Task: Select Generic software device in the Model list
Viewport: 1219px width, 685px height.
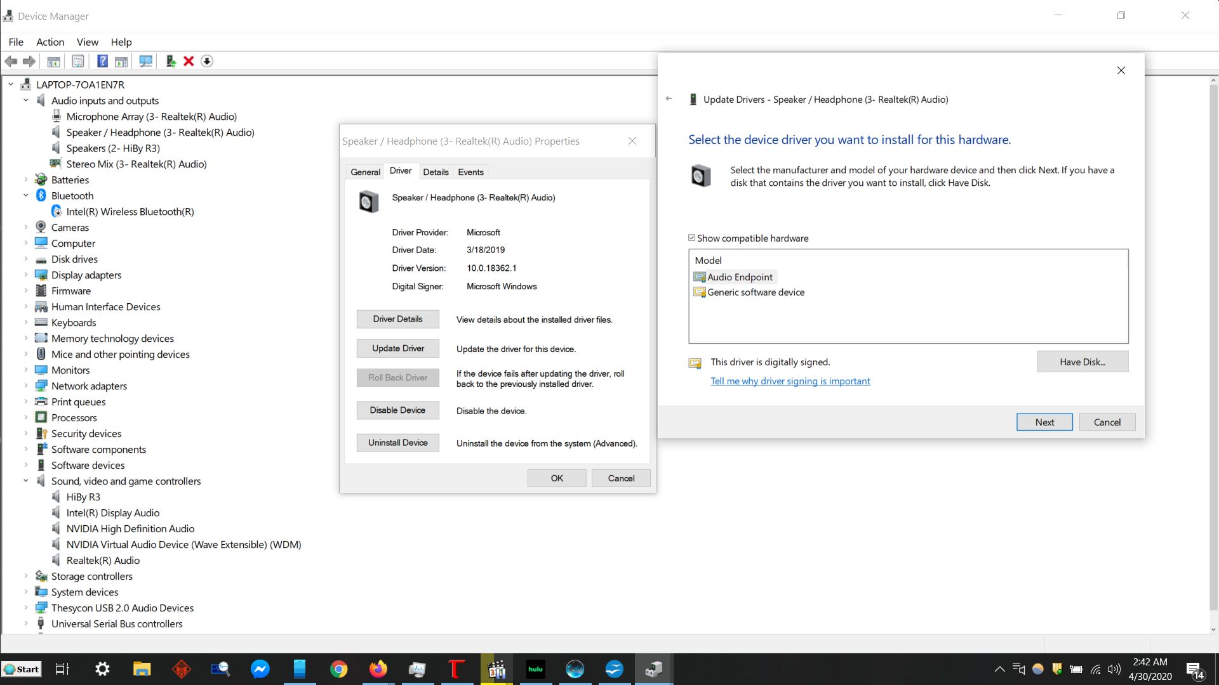Action: (x=756, y=292)
